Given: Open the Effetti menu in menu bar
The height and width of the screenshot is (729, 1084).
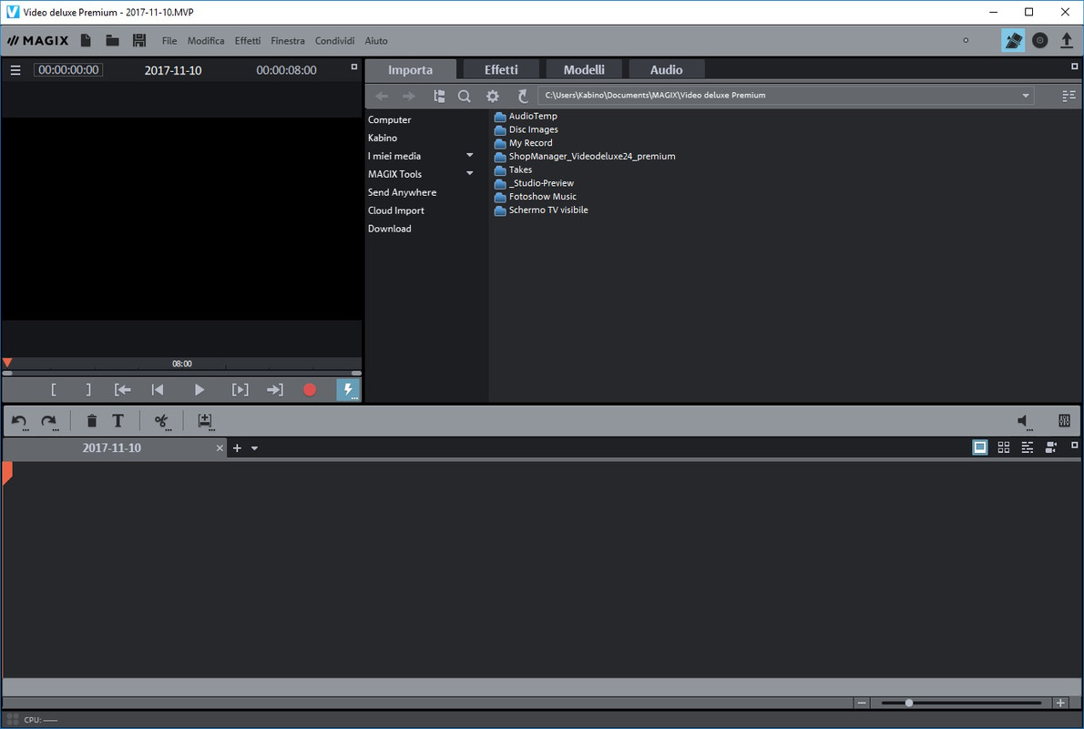Looking at the screenshot, I should [248, 41].
